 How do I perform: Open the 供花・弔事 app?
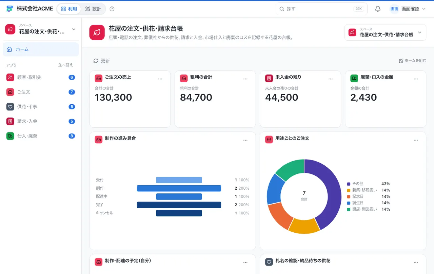pyautogui.click(x=41, y=107)
